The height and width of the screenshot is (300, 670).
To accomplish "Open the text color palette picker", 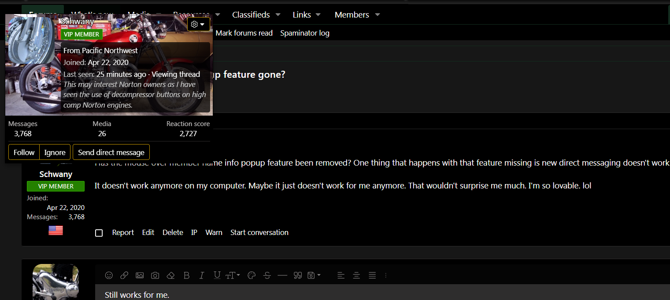I will [x=251, y=275].
